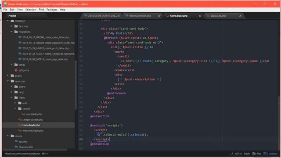
Task: Click the tree view vertical scrollbar
Action: point(76,85)
